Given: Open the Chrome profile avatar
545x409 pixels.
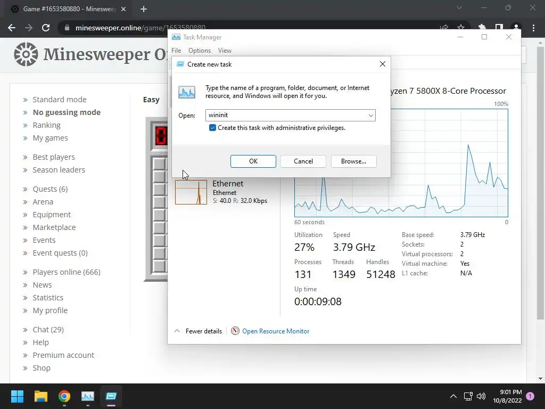Looking at the screenshot, I should point(516,28).
